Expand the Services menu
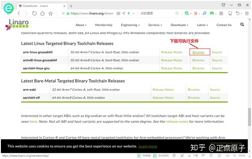The image size is (252, 159). pos(155,25)
